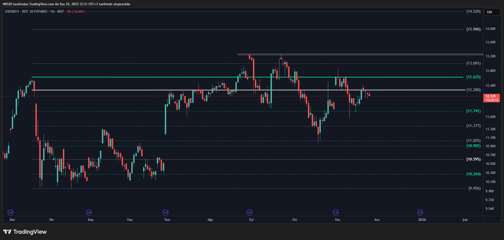Click the (13.001) level label
Screen dimensions: 504x240
(473, 63)
